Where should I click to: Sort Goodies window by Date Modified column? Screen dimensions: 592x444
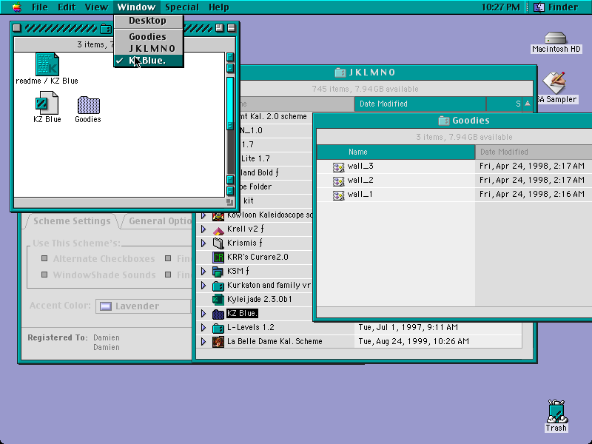tap(534, 152)
